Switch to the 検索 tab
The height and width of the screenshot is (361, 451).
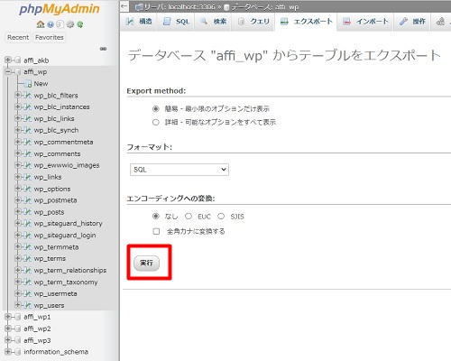pyautogui.click(x=213, y=22)
